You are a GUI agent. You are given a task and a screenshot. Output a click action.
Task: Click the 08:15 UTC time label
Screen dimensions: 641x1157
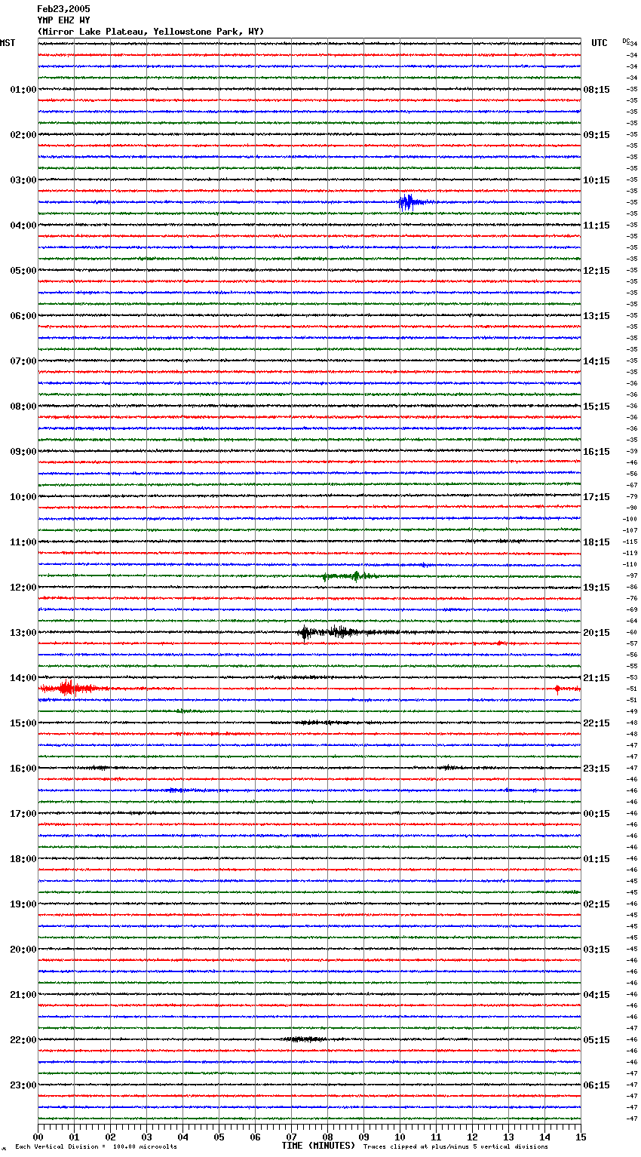click(597, 90)
